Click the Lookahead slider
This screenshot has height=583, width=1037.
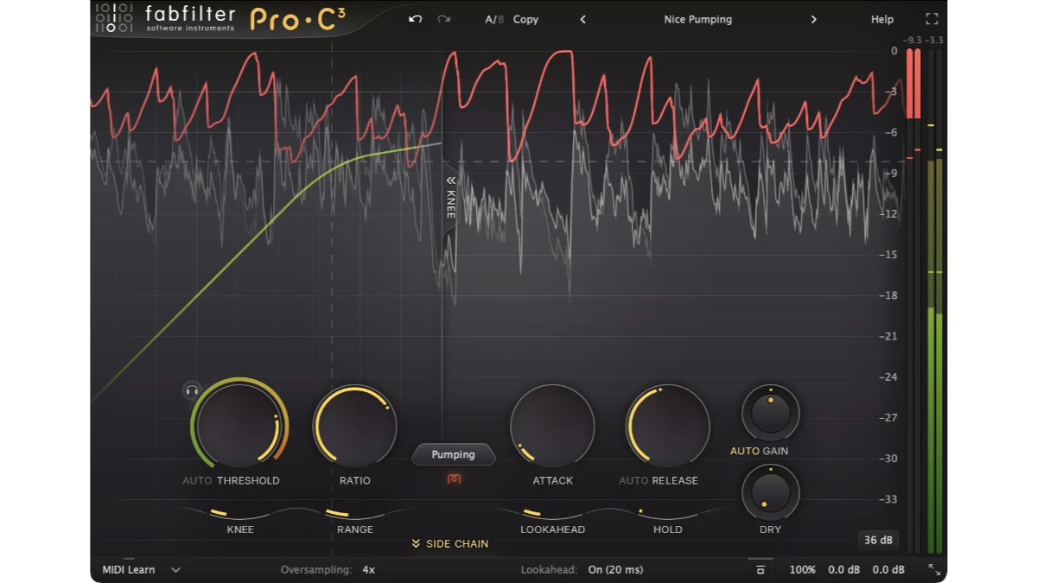(552, 516)
